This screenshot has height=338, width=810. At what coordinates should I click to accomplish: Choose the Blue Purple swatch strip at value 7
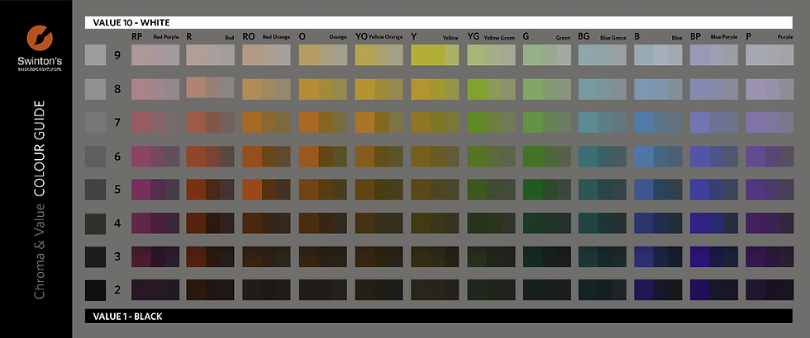pos(714,123)
